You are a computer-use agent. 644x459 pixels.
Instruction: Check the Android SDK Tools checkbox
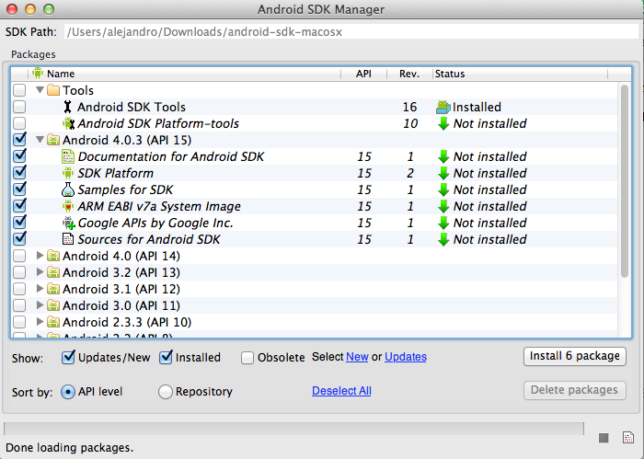(19, 107)
